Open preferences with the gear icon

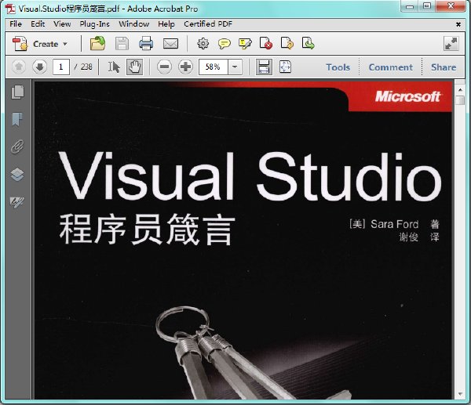(203, 44)
